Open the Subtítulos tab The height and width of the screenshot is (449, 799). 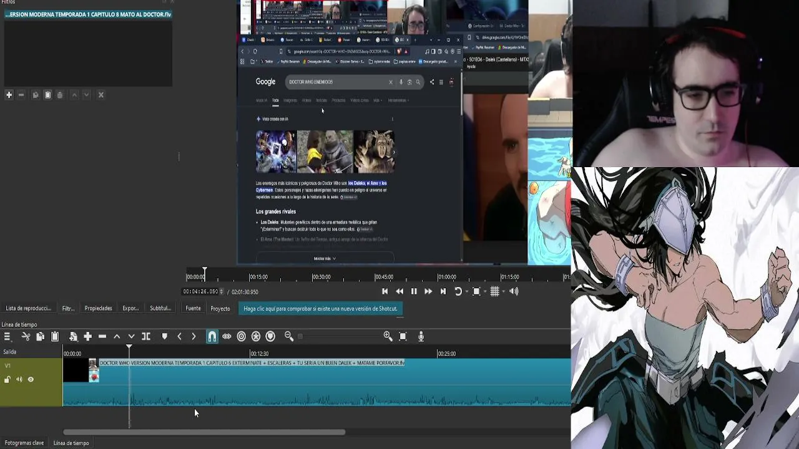pyautogui.click(x=160, y=308)
